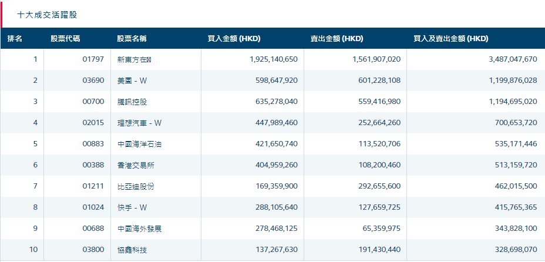The image size is (545, 262).
Task: Click sell amount 292,655,600
Action: (379, 186)
